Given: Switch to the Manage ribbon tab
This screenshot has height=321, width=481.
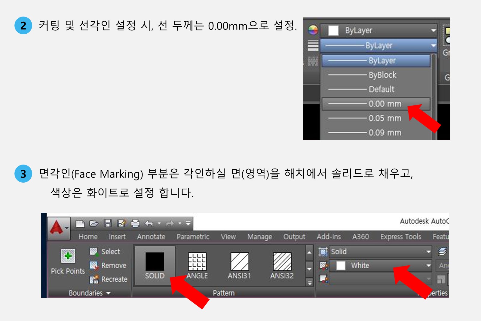Looking at the screenshot, I should [x=260, y=237].
